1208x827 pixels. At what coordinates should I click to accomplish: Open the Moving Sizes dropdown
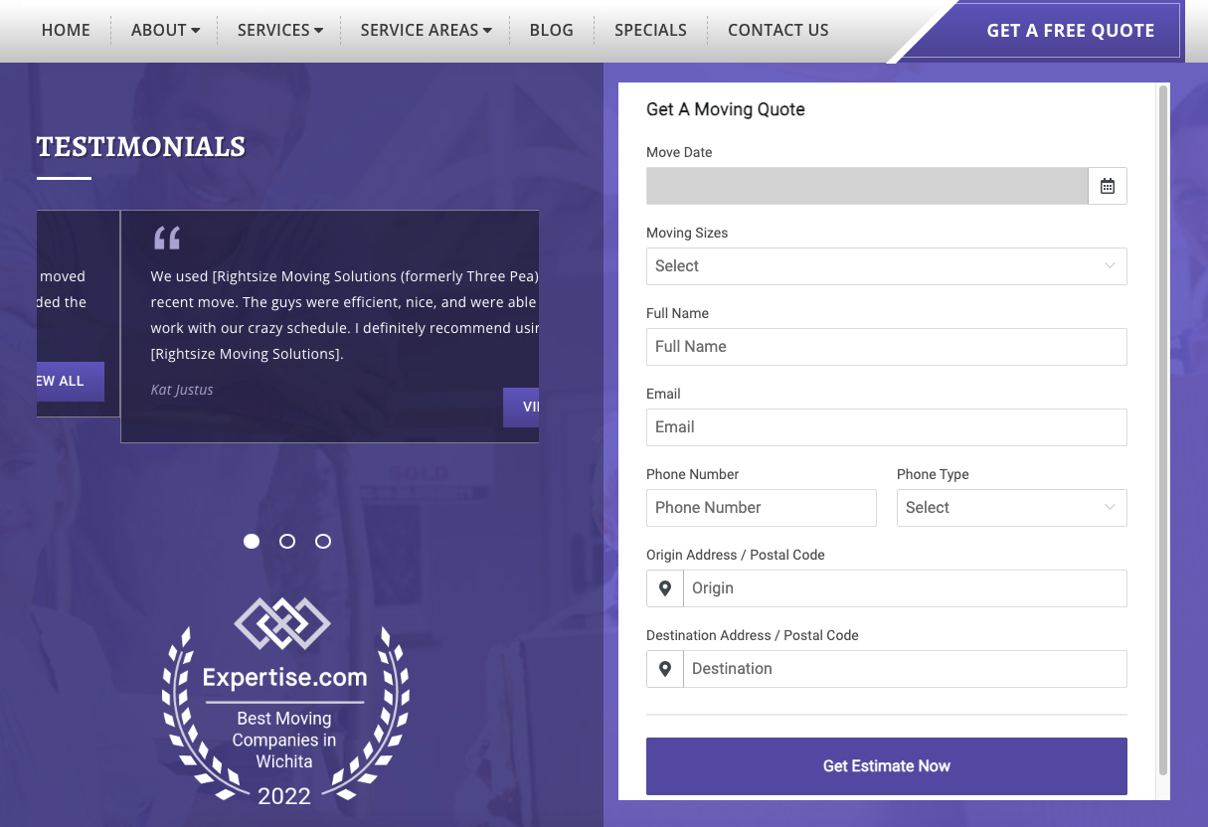click(x=886, y=265)
